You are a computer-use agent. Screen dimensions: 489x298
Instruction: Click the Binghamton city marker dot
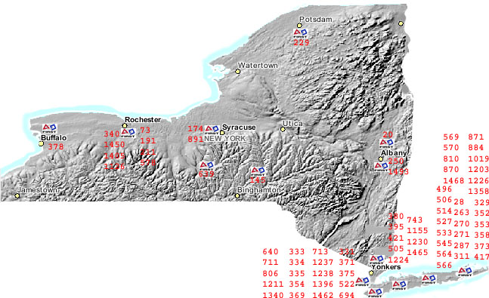point(237,196)
